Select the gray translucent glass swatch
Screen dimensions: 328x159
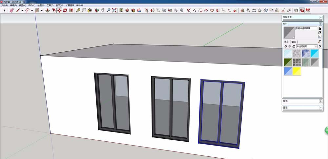click(315, 62)
